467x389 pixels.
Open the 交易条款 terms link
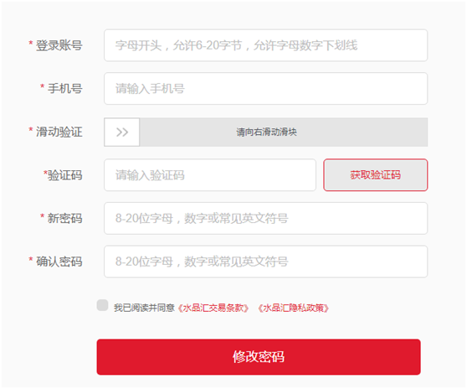coord(213,308)
